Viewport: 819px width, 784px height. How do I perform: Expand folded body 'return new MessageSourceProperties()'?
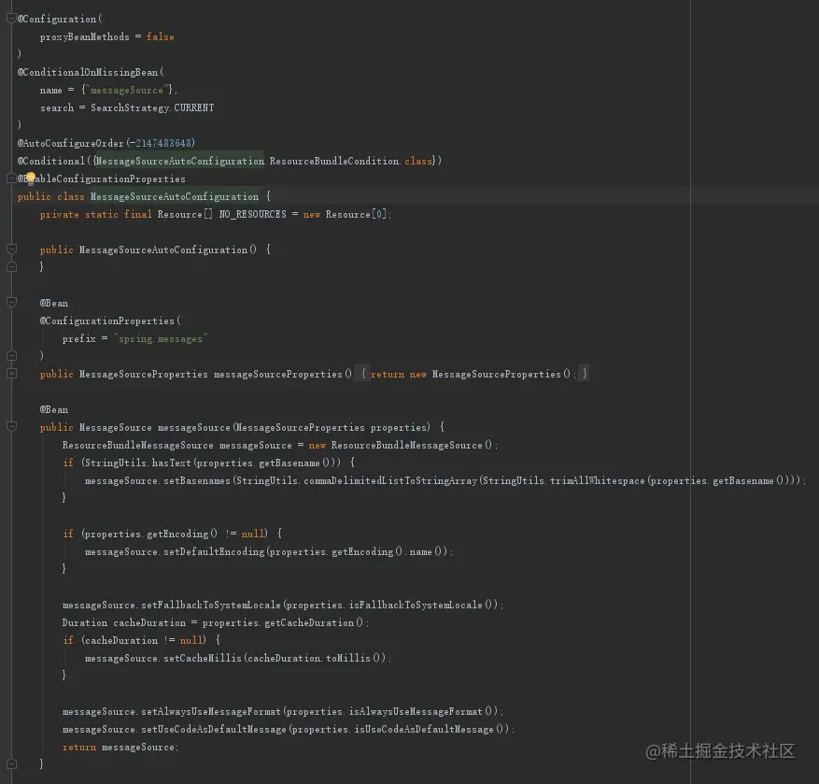pos(472,374)
